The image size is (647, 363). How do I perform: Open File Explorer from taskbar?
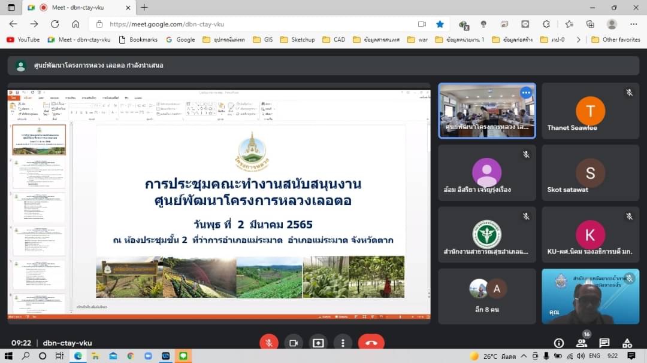[x=95, y=356]
